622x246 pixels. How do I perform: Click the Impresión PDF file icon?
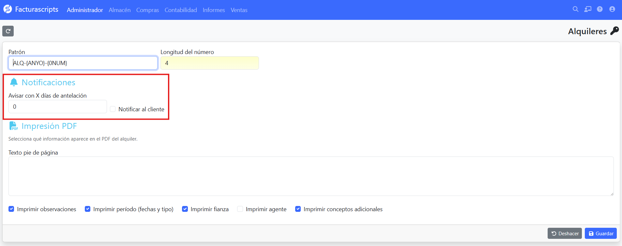pyautogui.click(x=13, y=126)
